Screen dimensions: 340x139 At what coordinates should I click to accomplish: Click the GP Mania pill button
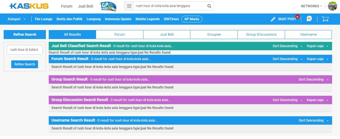click(192, 19)
